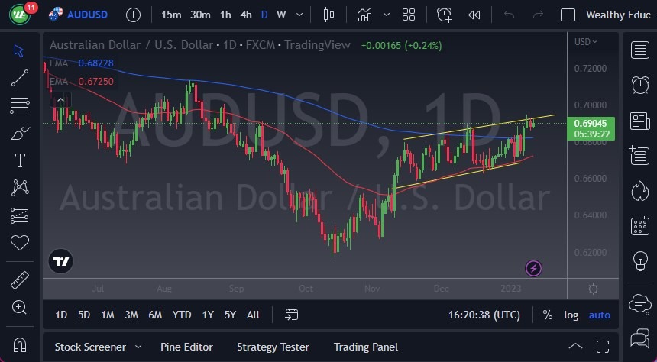Collapse the indicator legend chevron

60,100
